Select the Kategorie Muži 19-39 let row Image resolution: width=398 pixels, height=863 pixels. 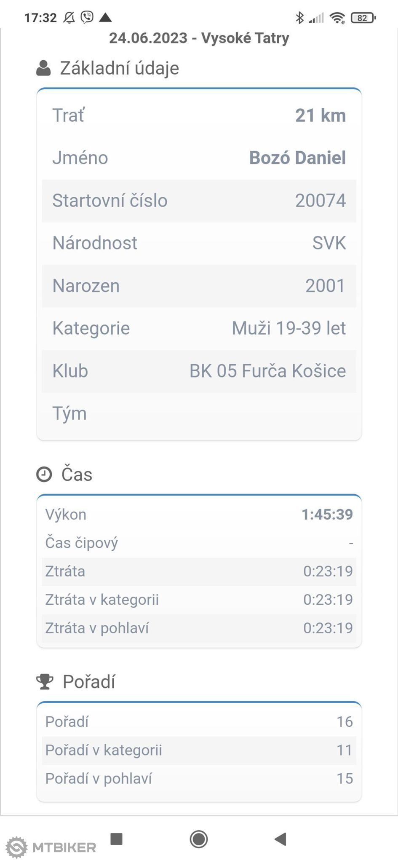pos(199,328)
